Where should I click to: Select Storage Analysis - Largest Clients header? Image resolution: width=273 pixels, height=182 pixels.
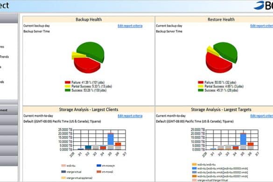[x=89, y=110]
